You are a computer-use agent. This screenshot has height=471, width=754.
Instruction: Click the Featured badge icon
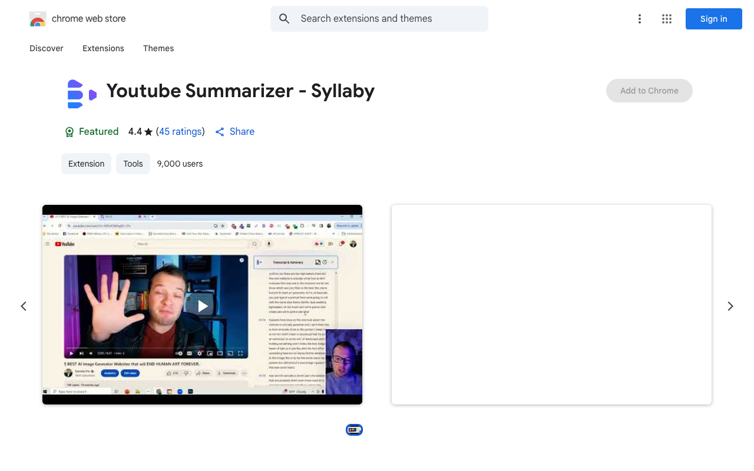[x=70, y=132]
